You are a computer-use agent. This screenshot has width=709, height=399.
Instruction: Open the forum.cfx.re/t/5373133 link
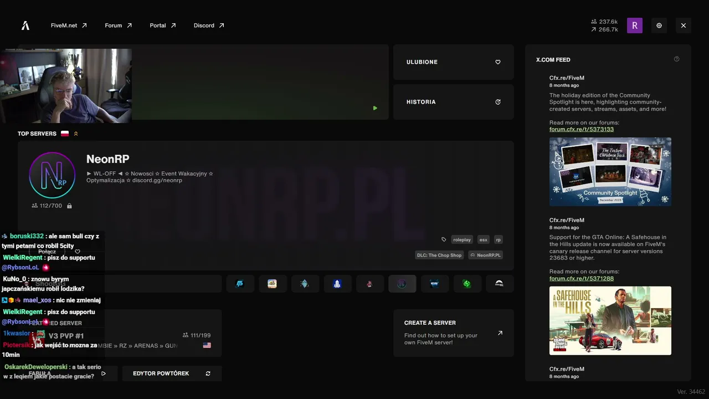pyautogui.click(x=582, y=129)
